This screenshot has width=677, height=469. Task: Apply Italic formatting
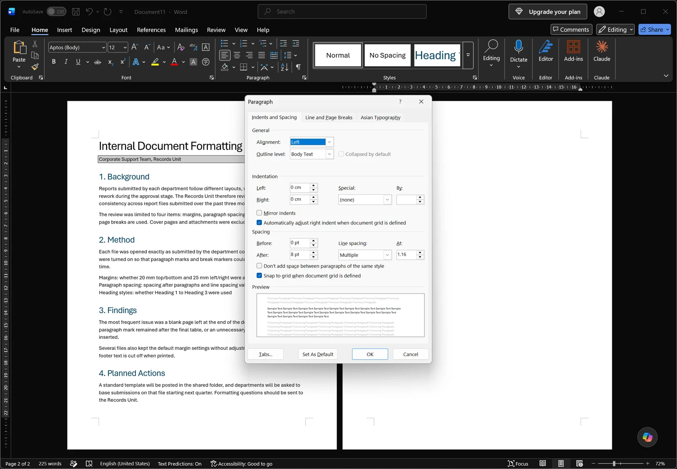pyautogui.click(x=66, y=62)
